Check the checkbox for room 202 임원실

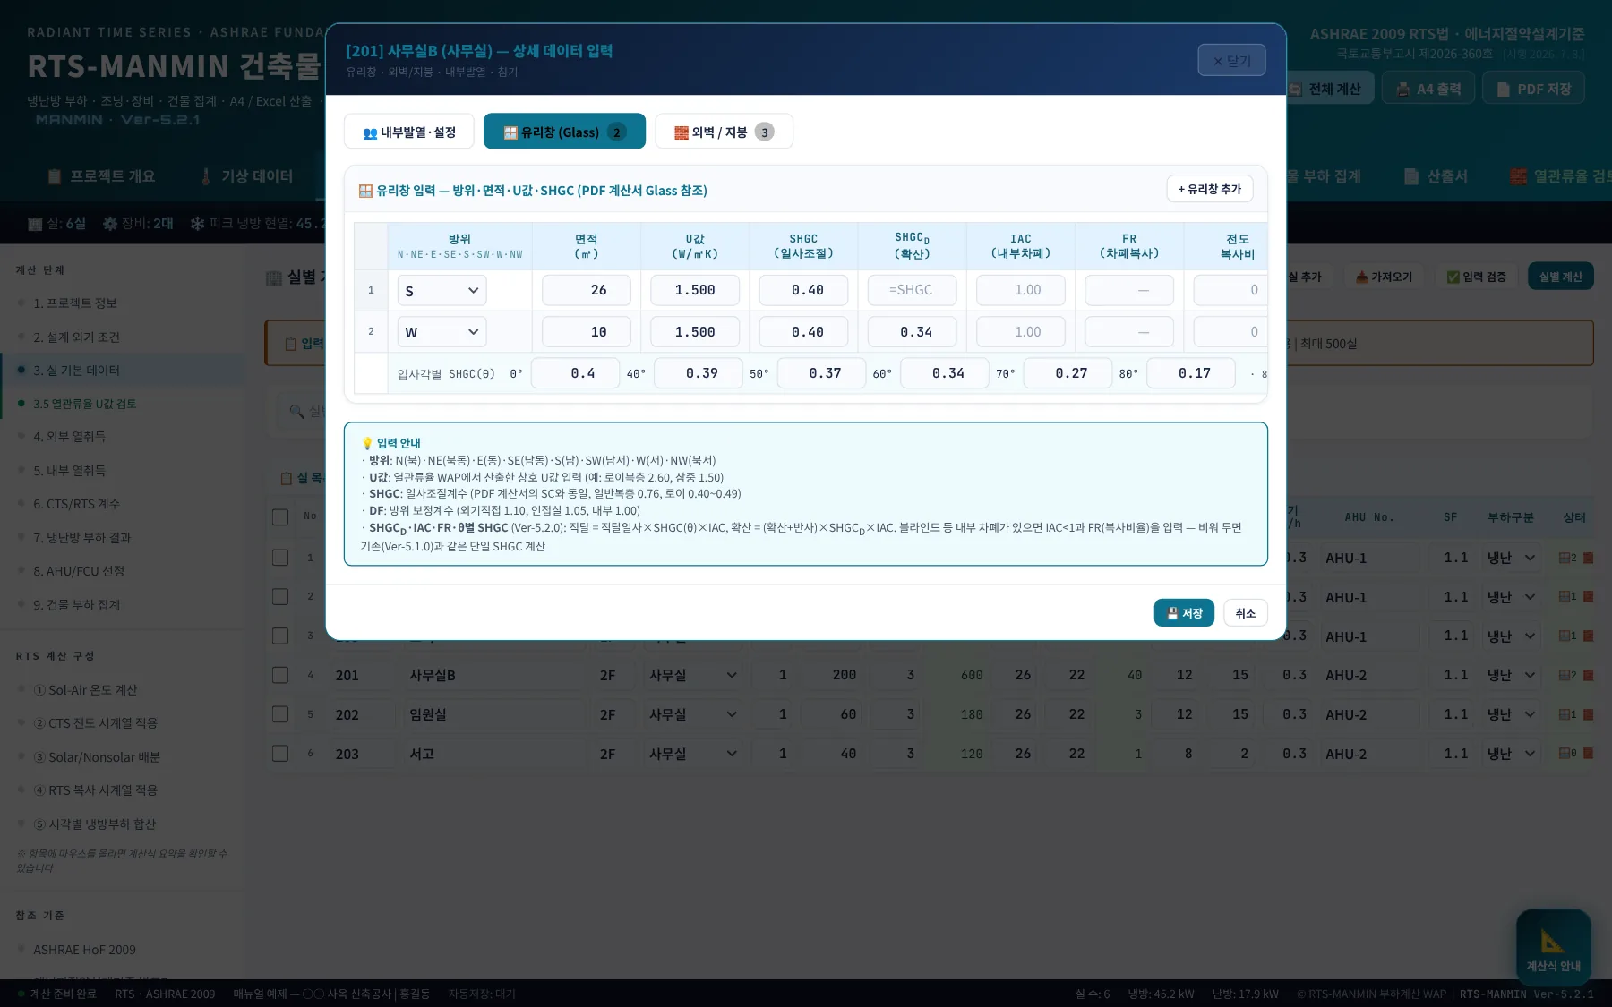pyautogui.click(x=280, y=714)
